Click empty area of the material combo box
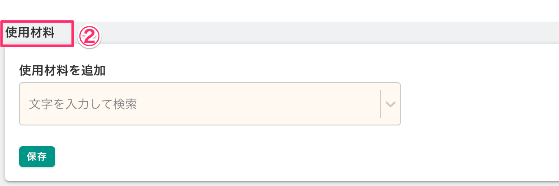 point(260,104)
